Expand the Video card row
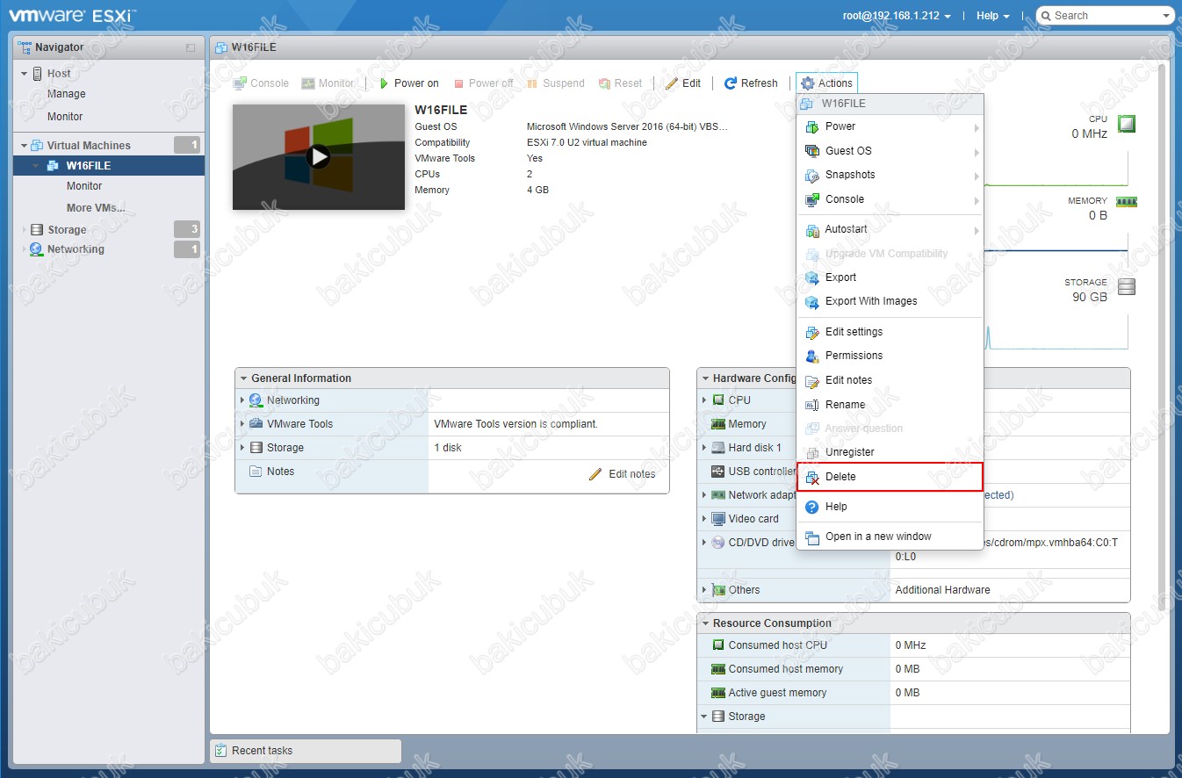The image size is (1182, 778). click(704, 519)
